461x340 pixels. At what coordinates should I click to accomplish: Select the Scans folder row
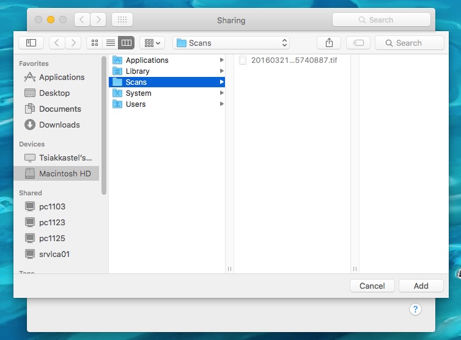click(x=167, y=82)
